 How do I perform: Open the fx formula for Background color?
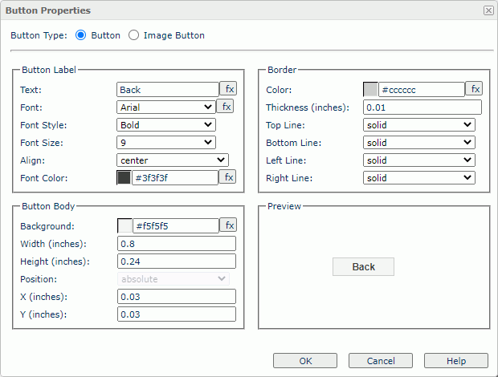click(229, 225)
